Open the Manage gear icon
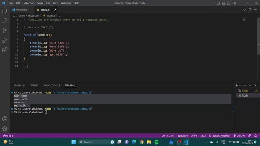260x146 pixels. (5, 129)
